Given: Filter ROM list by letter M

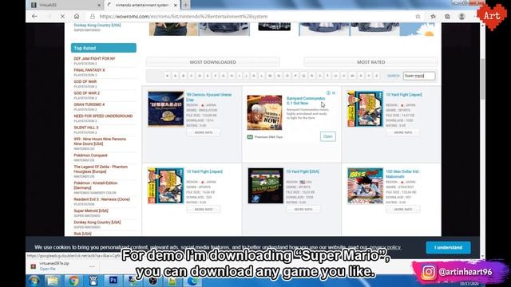Looking at the screenshot, I should (x=270, y=76).
